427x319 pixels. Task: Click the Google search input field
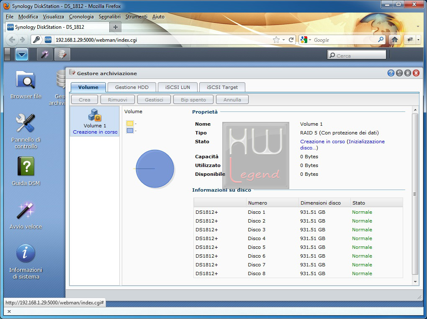tap(344, 40)
